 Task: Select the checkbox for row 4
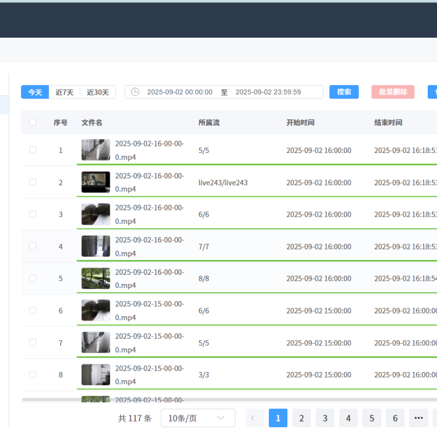tap(33, 246)
